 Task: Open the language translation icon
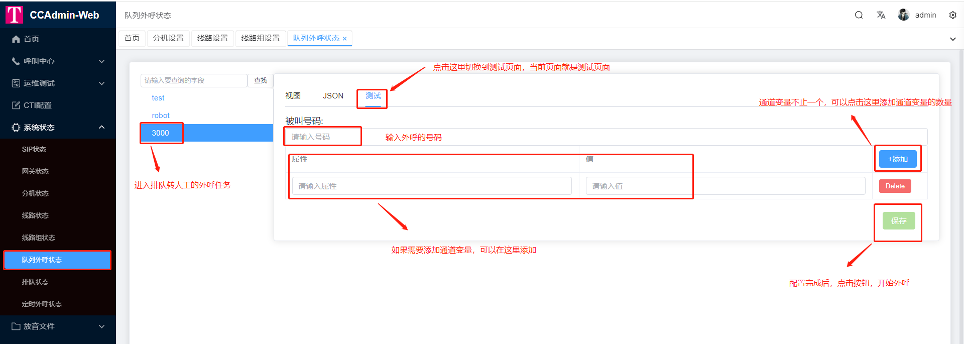[881, 15]
